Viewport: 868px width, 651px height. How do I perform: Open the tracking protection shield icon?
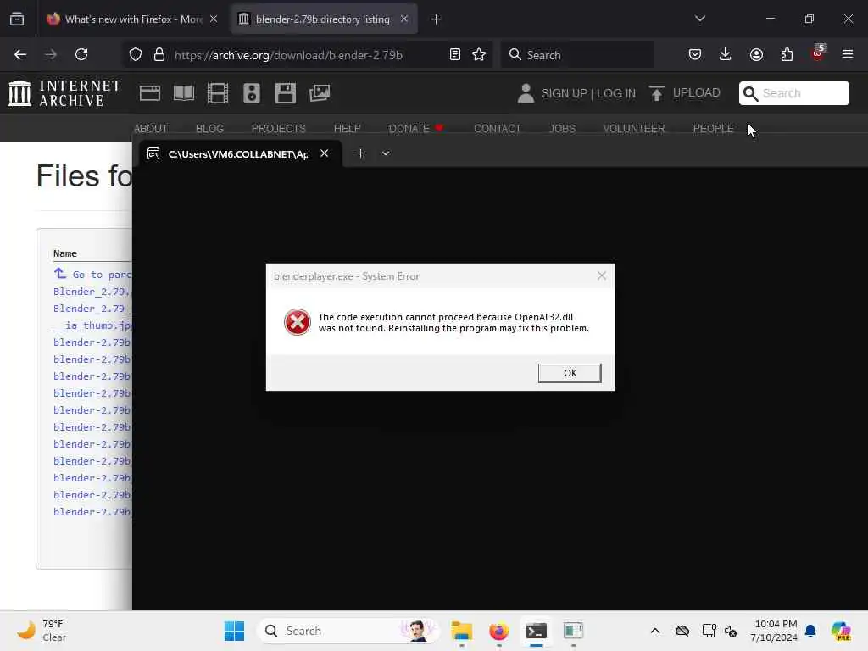point(136,54)
